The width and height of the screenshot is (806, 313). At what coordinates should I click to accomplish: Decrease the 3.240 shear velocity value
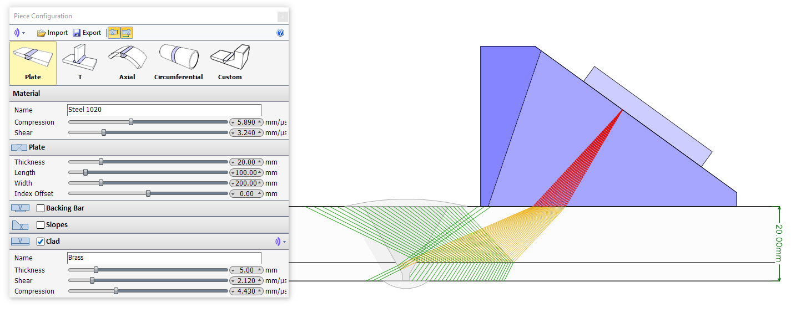[x=234, y=132]
